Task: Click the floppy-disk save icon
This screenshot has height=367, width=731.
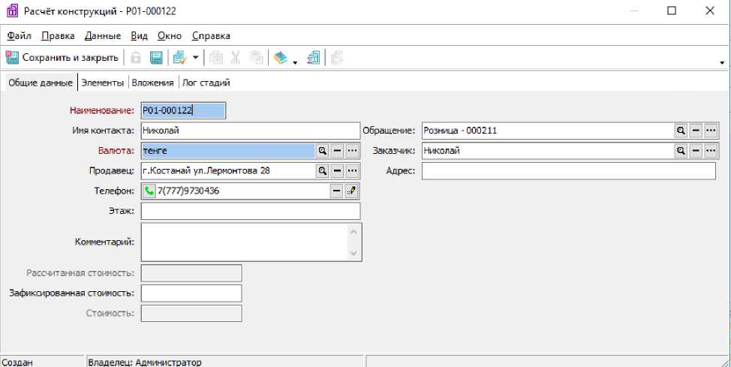Action: click(156, 58)
